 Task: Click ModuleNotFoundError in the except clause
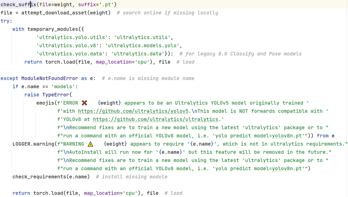[50, 78]
